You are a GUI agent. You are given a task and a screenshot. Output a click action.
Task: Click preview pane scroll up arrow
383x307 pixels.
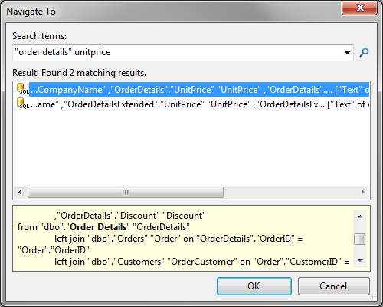pyautogui.click(x=360, y=216)
